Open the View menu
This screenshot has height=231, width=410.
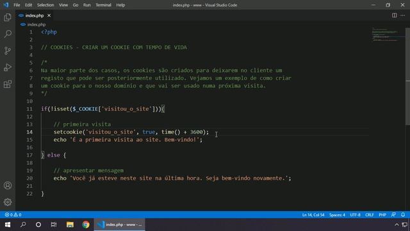(x=63, y=5)
